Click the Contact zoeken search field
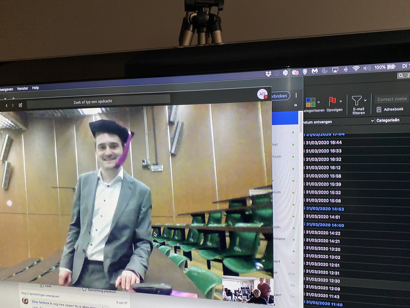The image size is (410, 308). pyautogui.click(x=392, y=99)
